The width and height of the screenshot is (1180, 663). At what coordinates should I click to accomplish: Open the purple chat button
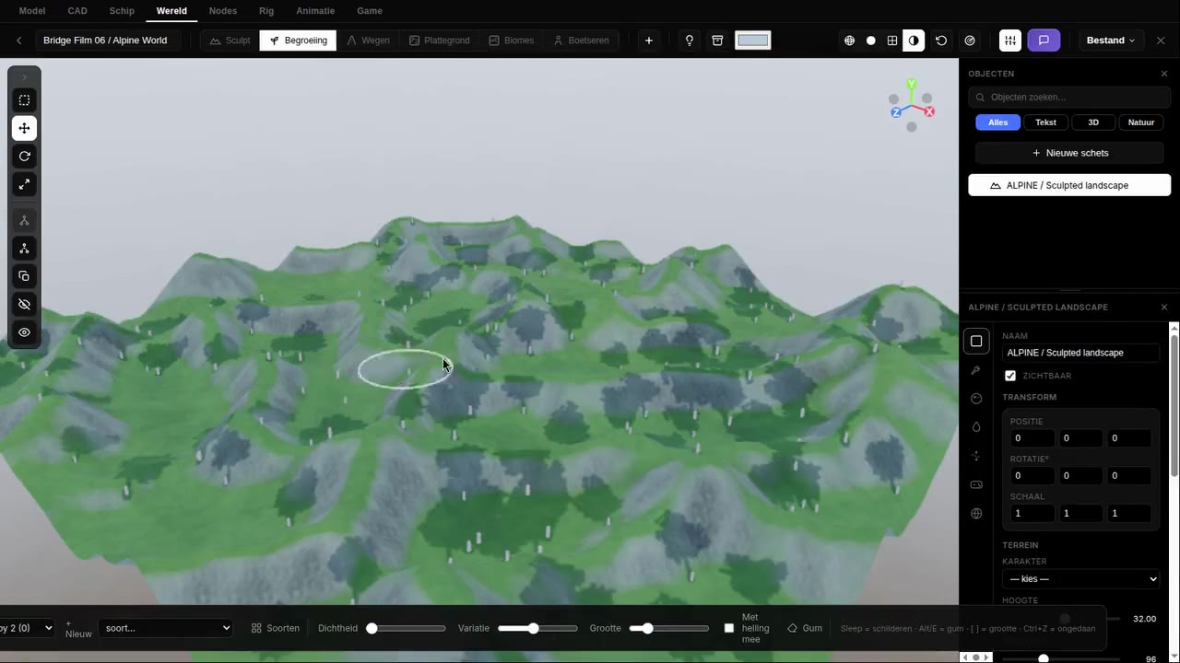point(1044,41)
